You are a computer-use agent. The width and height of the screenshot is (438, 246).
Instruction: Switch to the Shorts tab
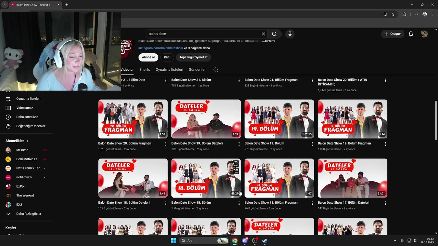pos(145,70)
